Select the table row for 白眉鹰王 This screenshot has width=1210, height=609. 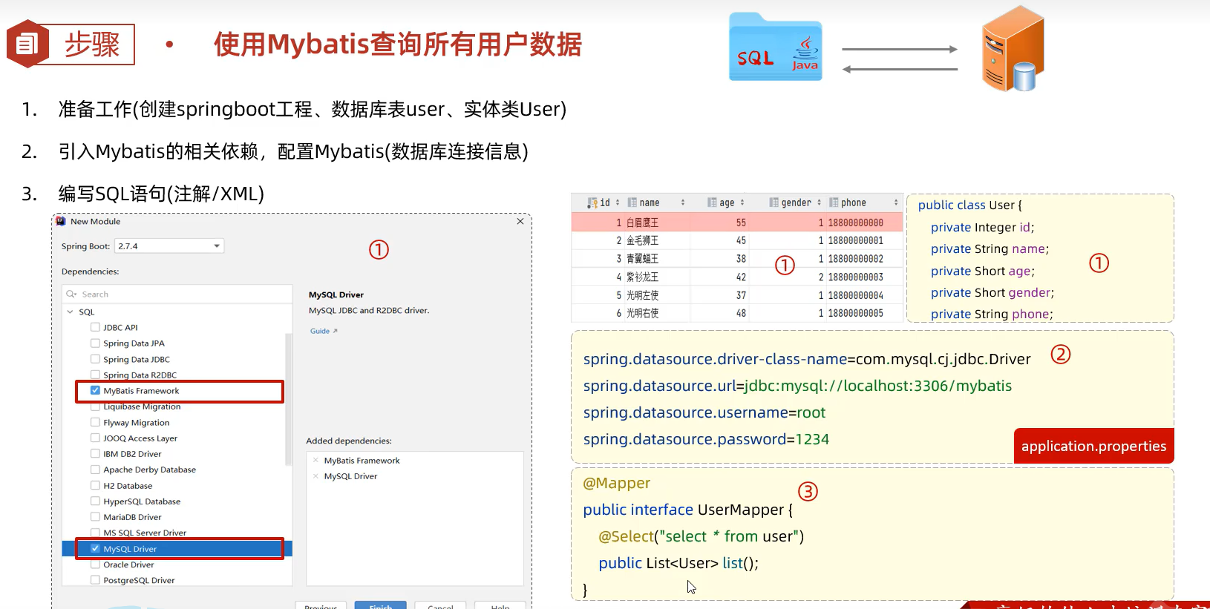click(737, 223)
